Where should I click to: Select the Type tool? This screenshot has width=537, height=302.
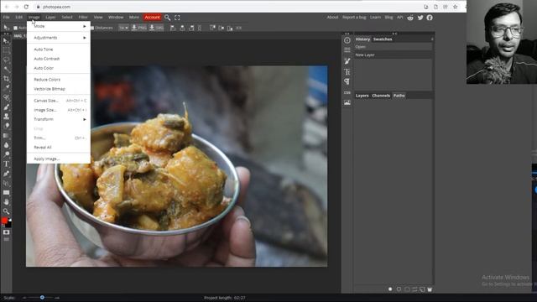point(6,164)
